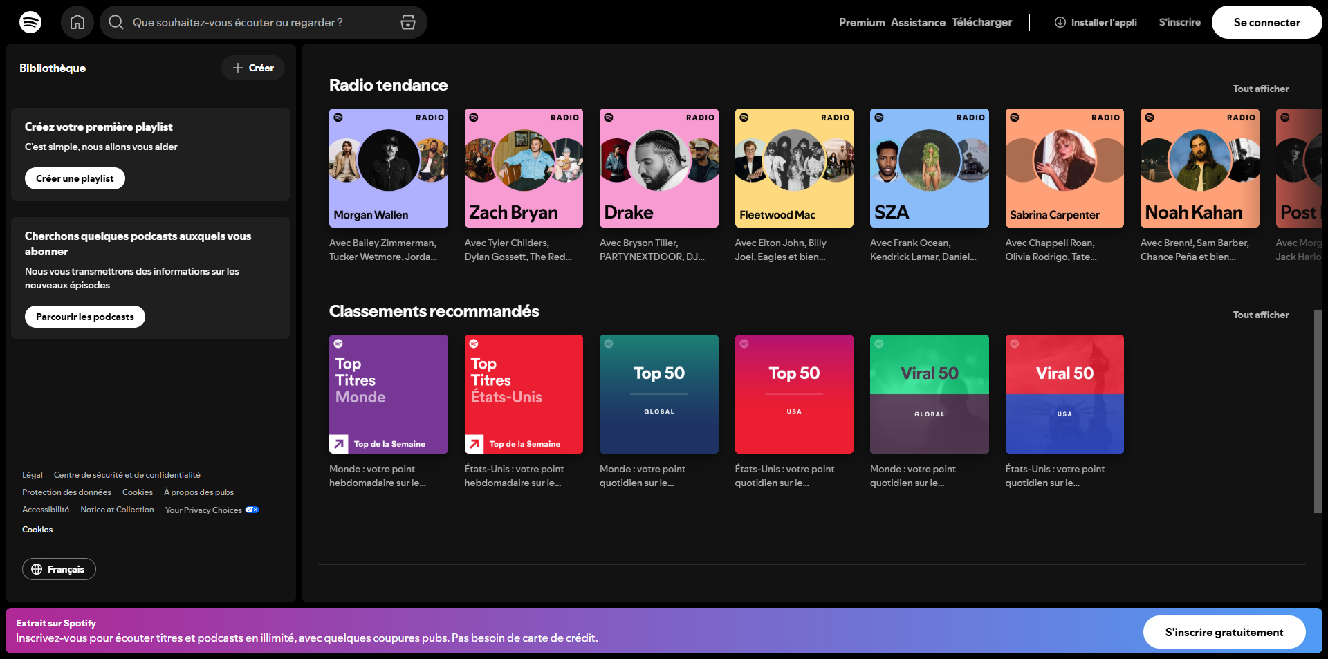The height and width of the screenshot is (659, 1328).
Task: Open the Premium menu item
Action: (862, 22)
